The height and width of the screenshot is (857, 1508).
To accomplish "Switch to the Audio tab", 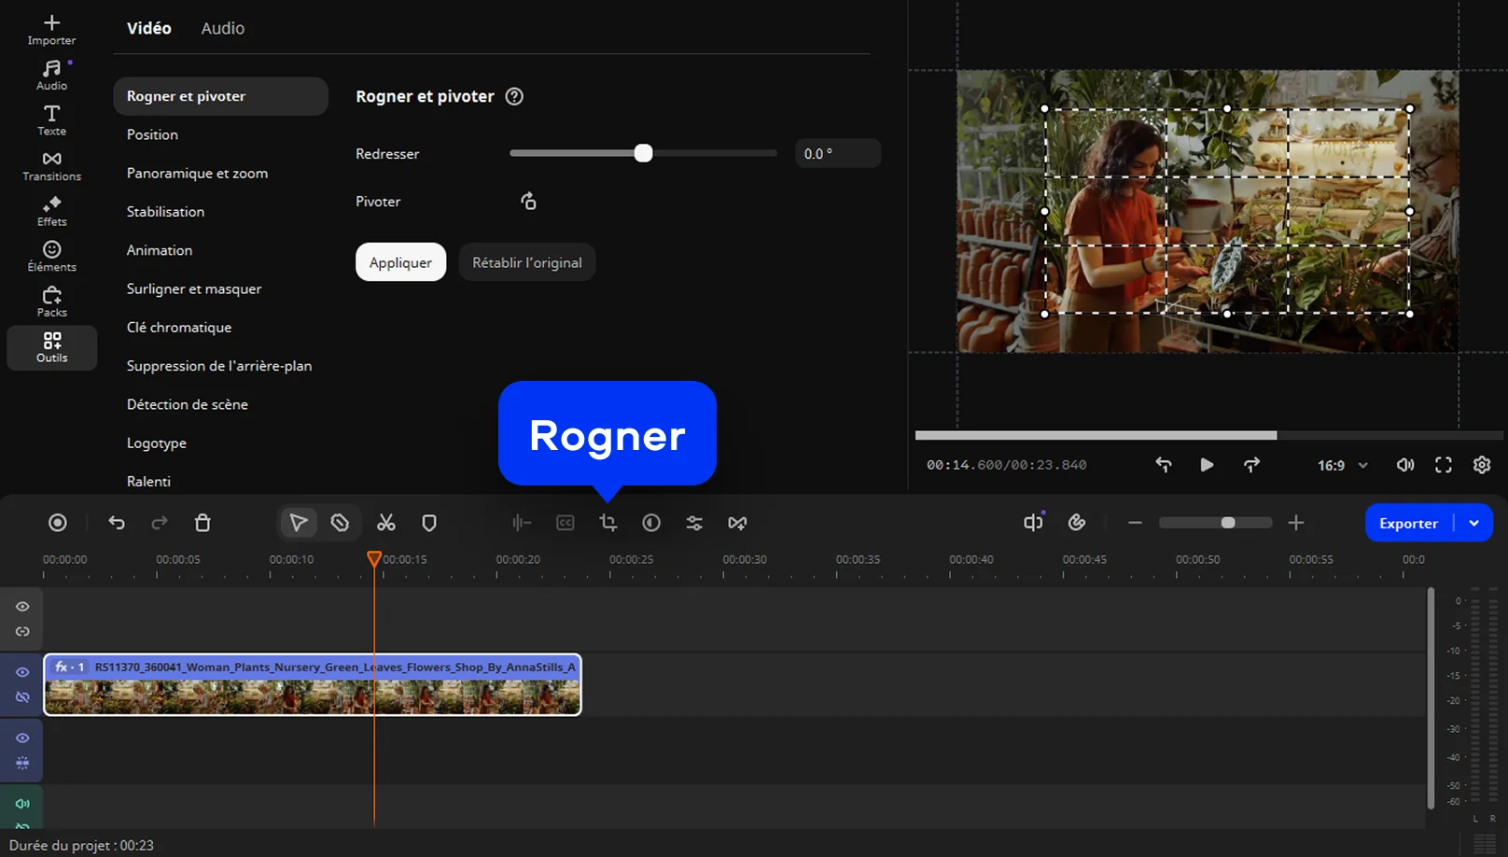I will click(222, 28).
